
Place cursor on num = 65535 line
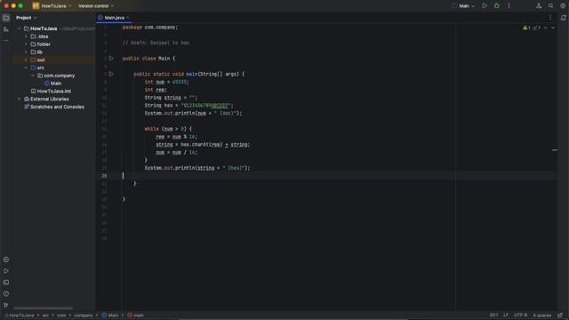coord(166,82)
